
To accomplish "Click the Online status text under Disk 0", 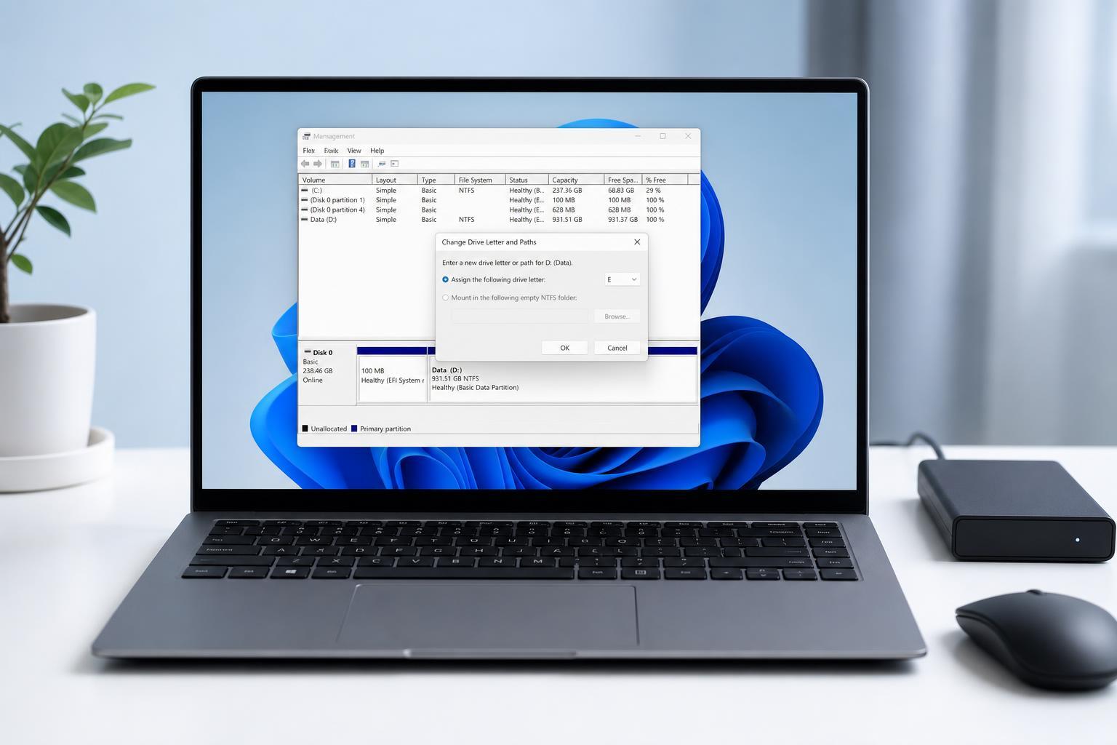I will (x=313, y=381).
